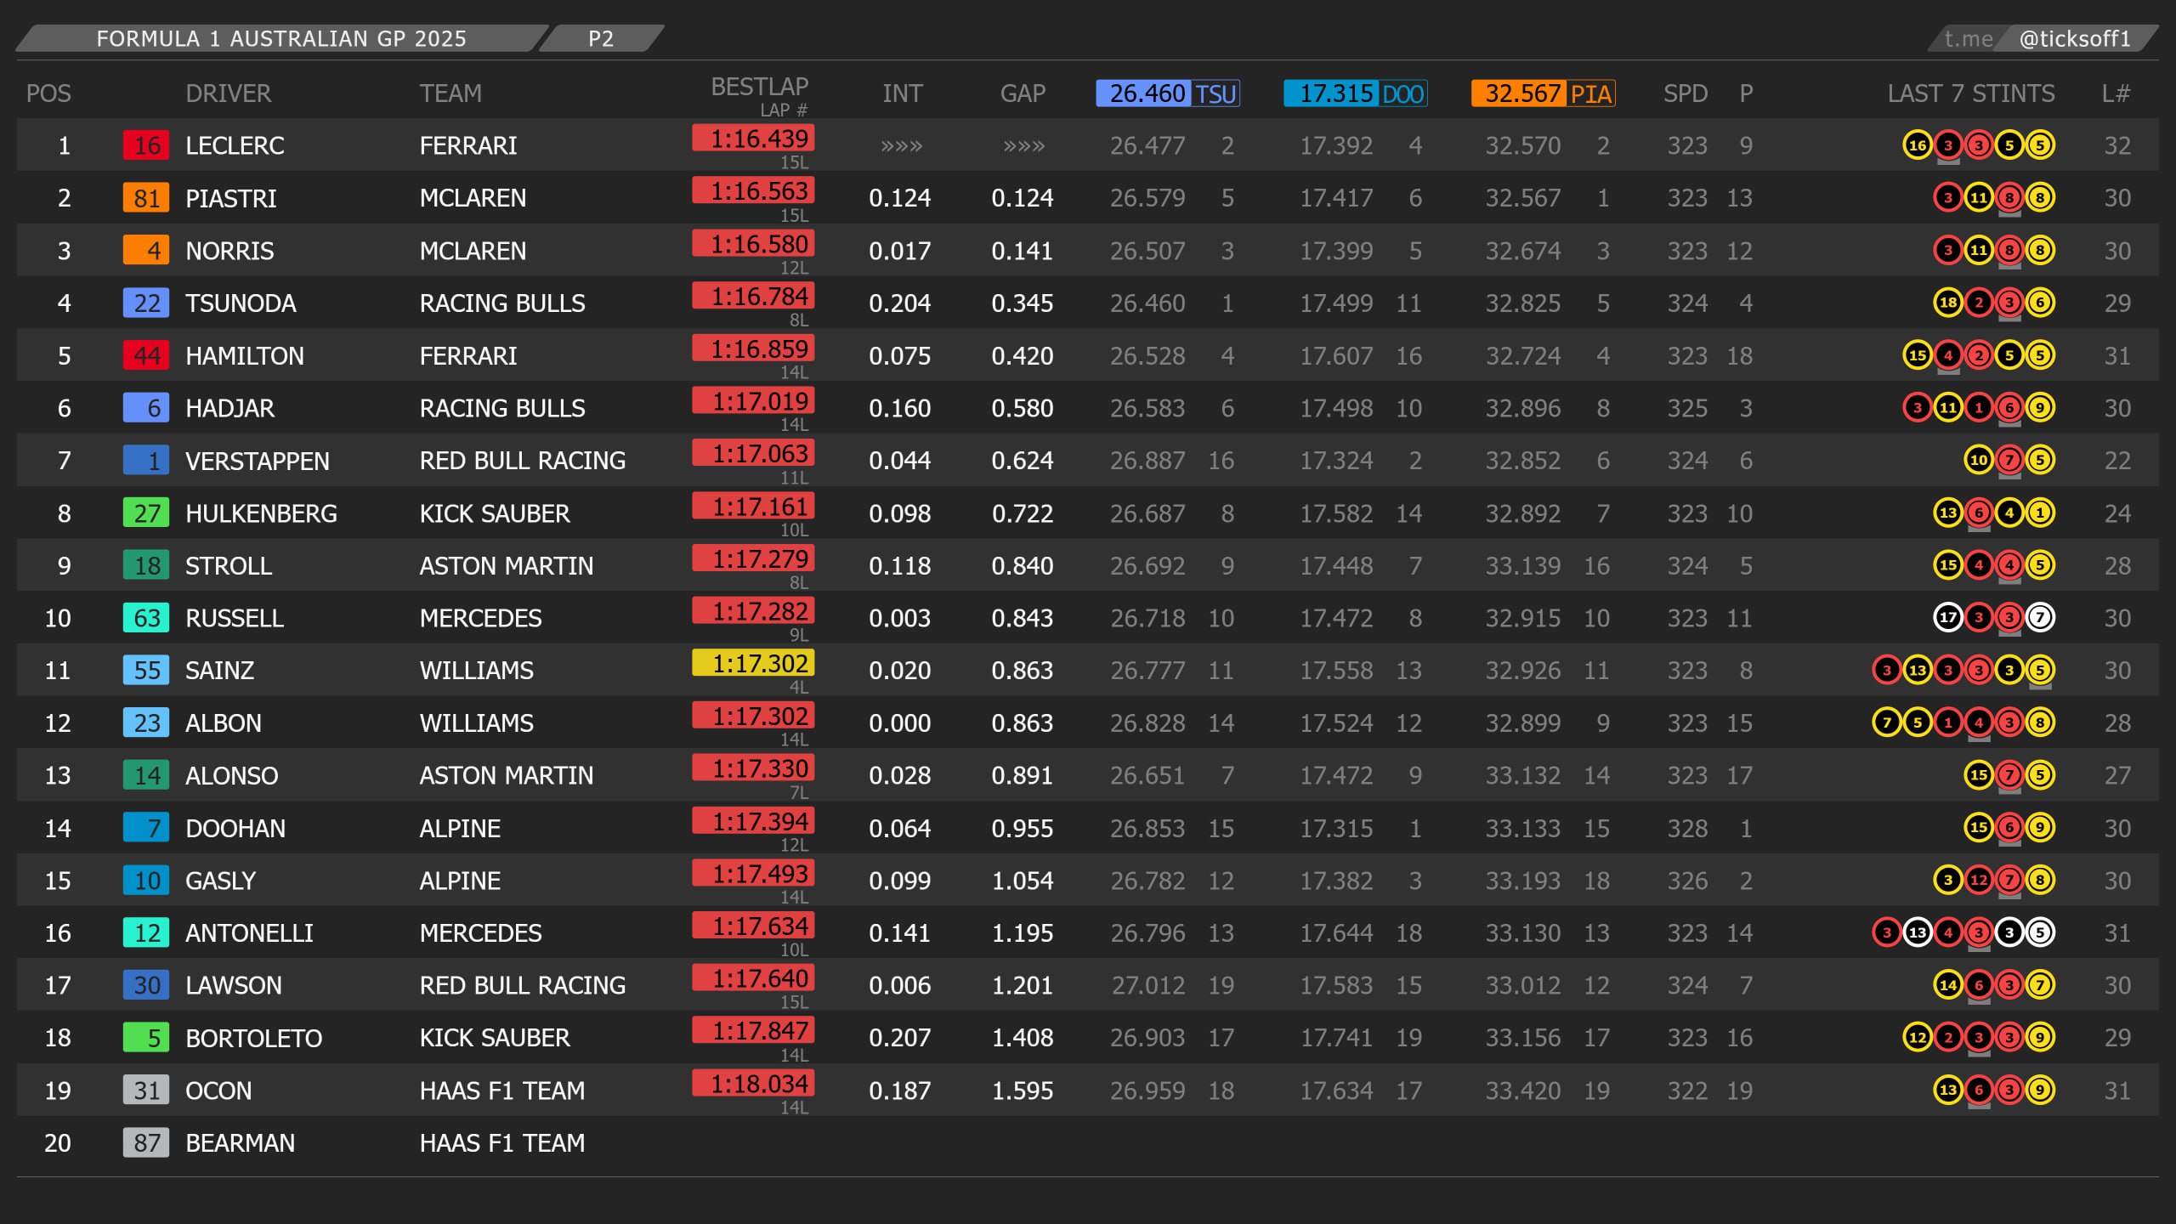
Task: Select the sector time 27.012 in Lawson's row
Action: [x=1147, y=985]
